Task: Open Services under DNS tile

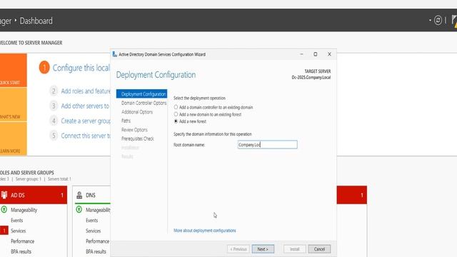Action: (x=94, y=231)
